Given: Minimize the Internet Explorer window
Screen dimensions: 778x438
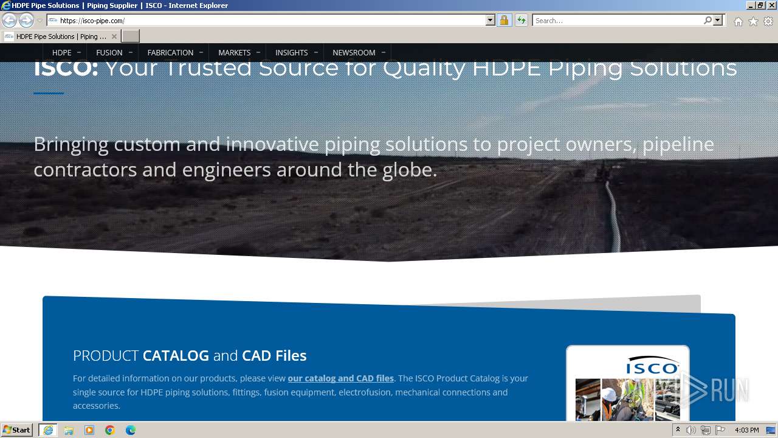Looking at the screenshot, I should click(751, 5).
